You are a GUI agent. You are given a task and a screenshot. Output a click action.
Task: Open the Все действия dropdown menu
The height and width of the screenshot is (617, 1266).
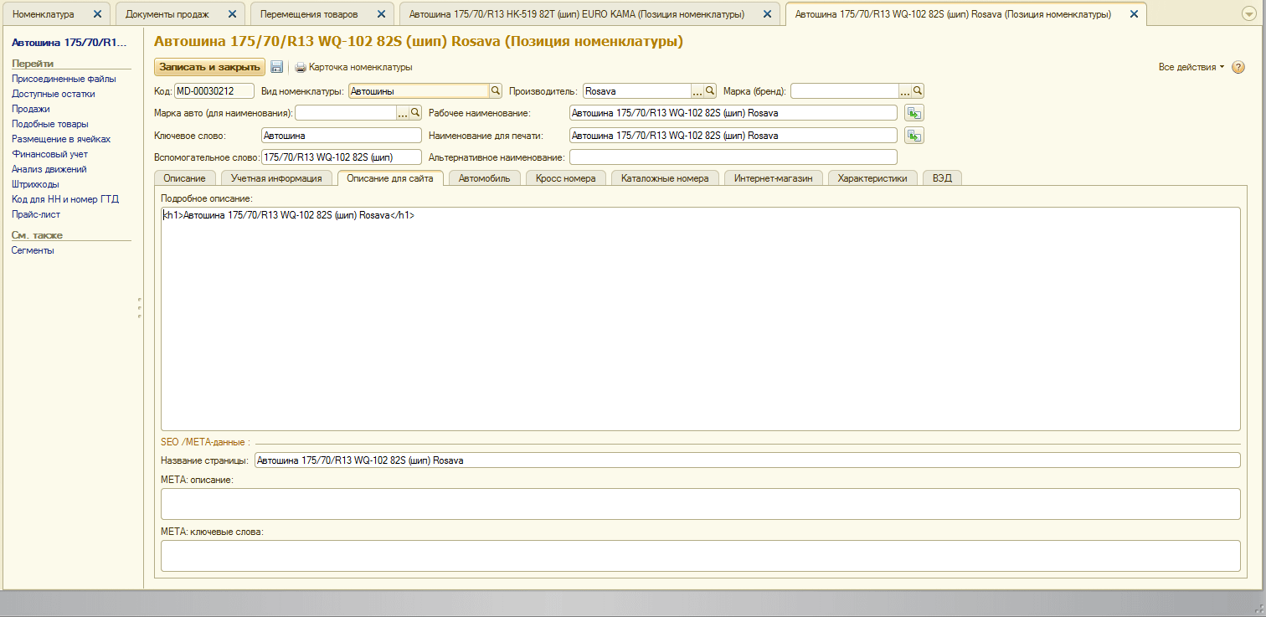tap(1191, 67)
